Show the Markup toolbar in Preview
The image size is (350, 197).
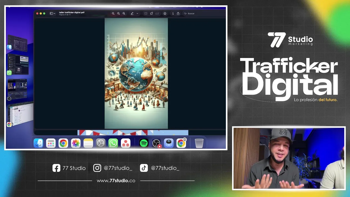click(x=165, y=13)
